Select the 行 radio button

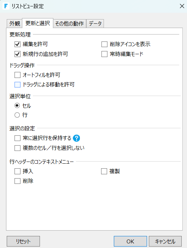[17, 115]
